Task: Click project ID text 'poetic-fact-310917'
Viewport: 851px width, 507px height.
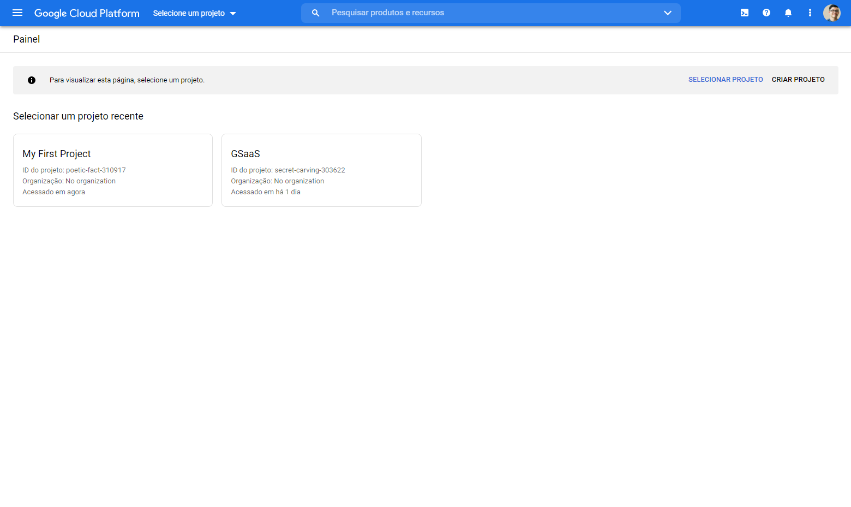Action: [96, 170]
